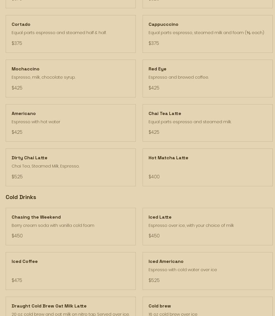Image resolution: width=275 pixels, height=316 pixels.
Task: Choose the Red Eye drink
Action: click(157, 69)
